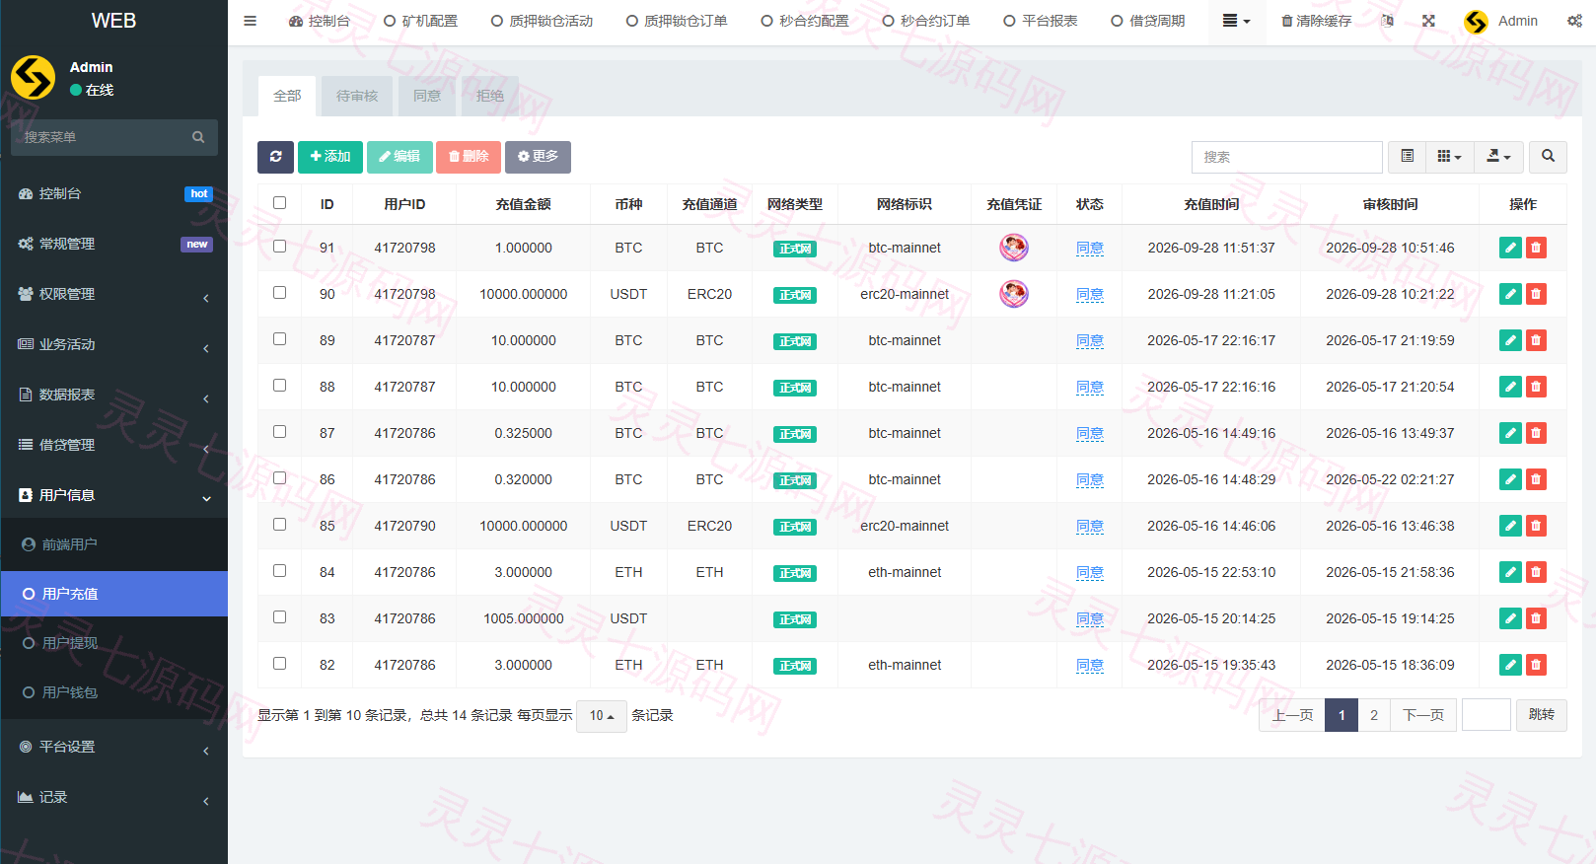Expand the 数据报表 sidebar menu

[x=114, y=395]
